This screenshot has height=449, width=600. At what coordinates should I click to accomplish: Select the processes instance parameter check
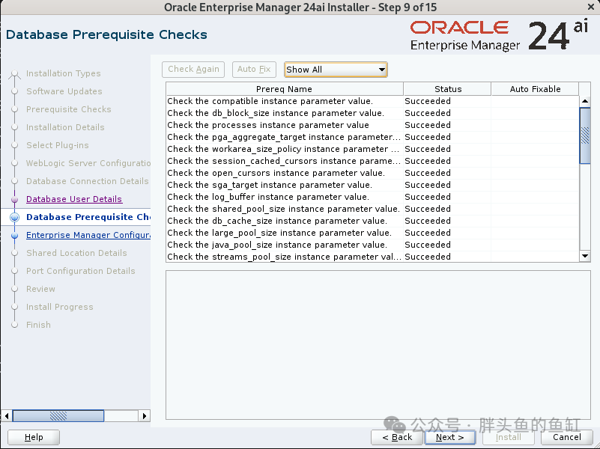[372, 125]
